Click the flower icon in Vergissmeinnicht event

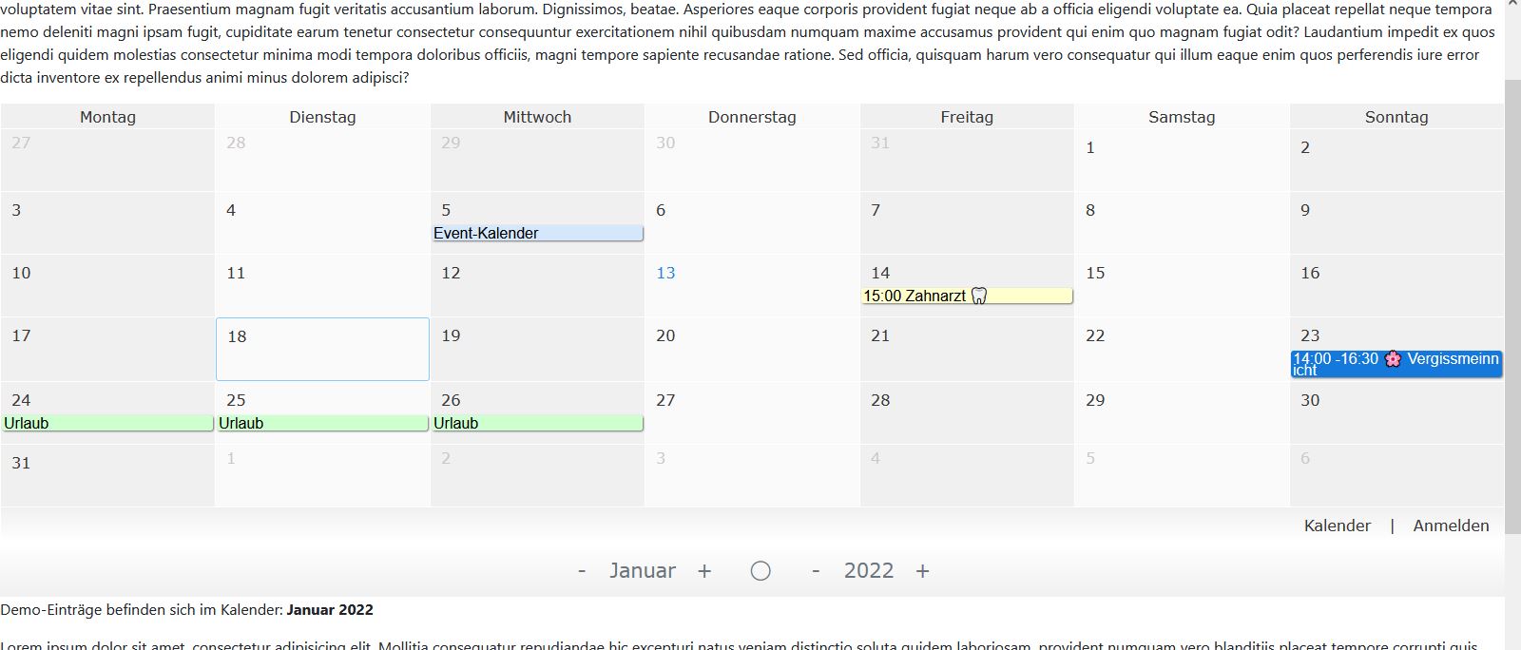click(1393, 359)
